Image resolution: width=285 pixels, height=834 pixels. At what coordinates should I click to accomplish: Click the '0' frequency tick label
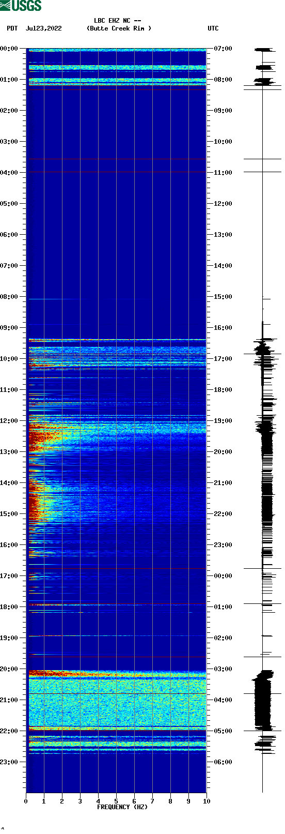coord(26,801)
